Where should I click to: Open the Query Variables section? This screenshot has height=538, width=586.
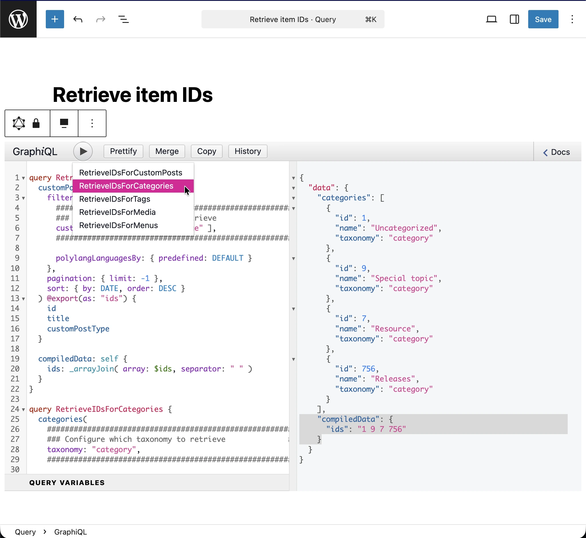point(67,482)
